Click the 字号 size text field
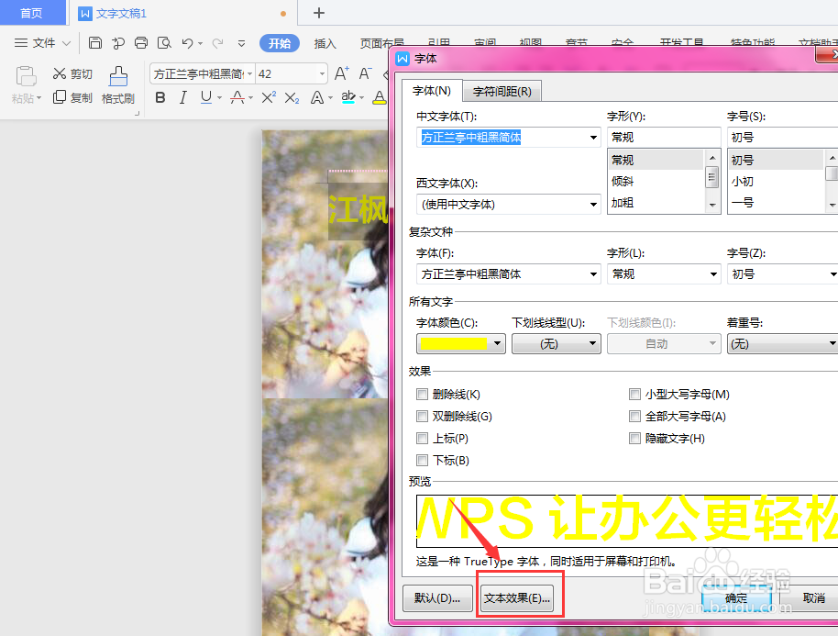 point(782,138)
